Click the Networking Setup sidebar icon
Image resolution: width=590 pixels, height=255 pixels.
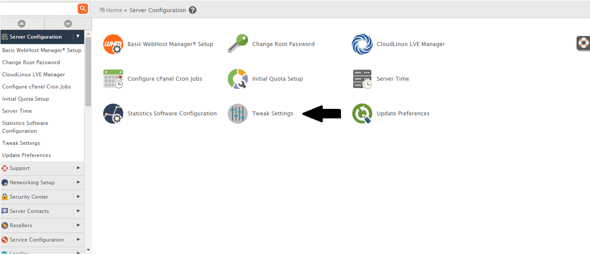(x=5, y=183)
